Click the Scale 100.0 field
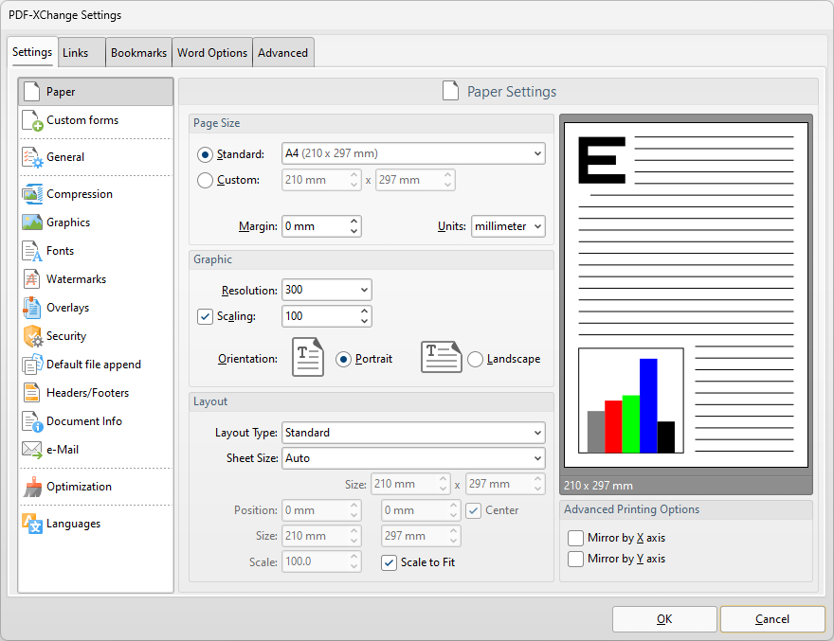 coord(315,561)
